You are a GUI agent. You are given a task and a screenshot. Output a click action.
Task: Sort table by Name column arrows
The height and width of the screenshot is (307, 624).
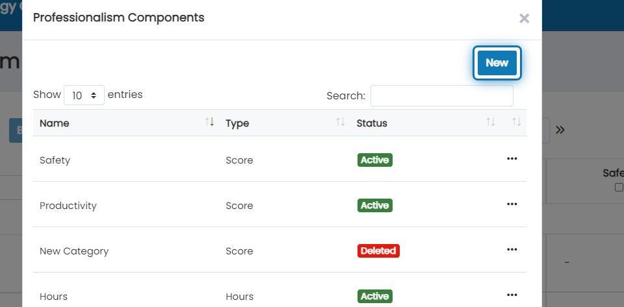click(x=210, y=122)
